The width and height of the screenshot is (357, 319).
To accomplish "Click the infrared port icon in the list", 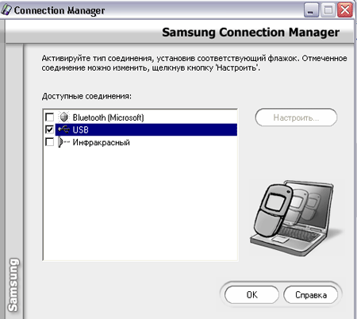I will (x=63, y=142).
